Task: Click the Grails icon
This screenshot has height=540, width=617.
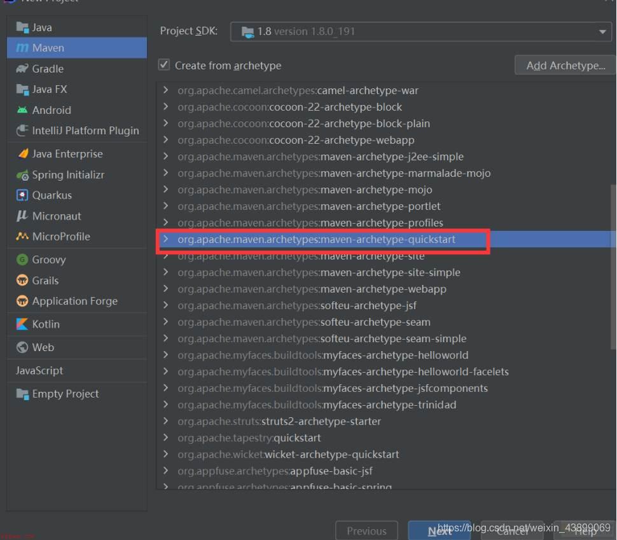Action: 22,280
